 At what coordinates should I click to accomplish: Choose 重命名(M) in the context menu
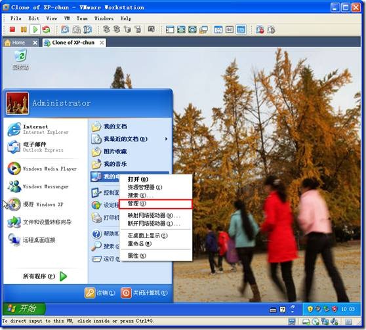pos(155,243)
